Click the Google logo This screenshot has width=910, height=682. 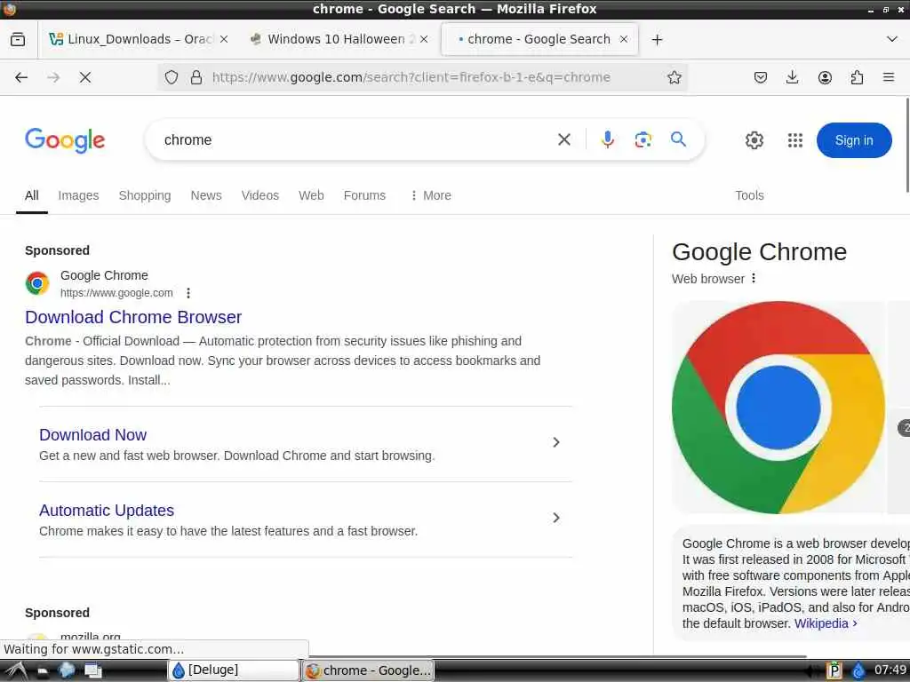[65, 139]
